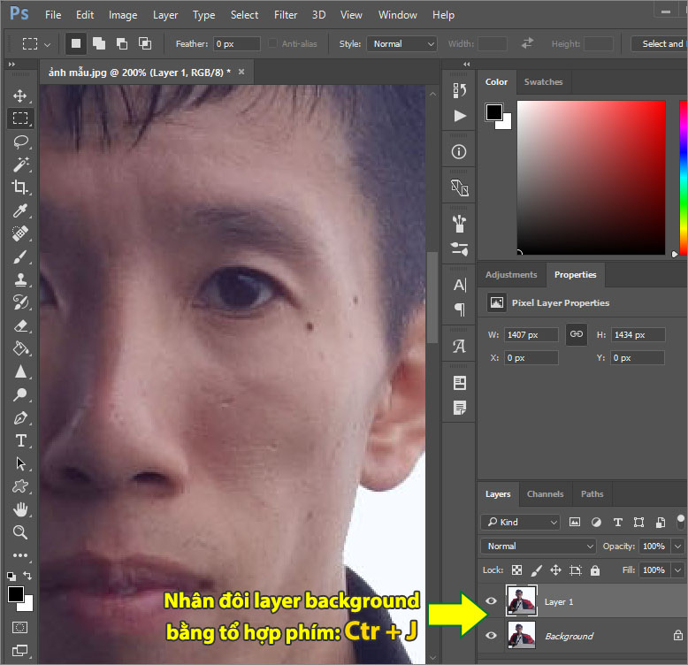Select the Rectangular Marquee tool
The image size is (688, 665).
19,118
